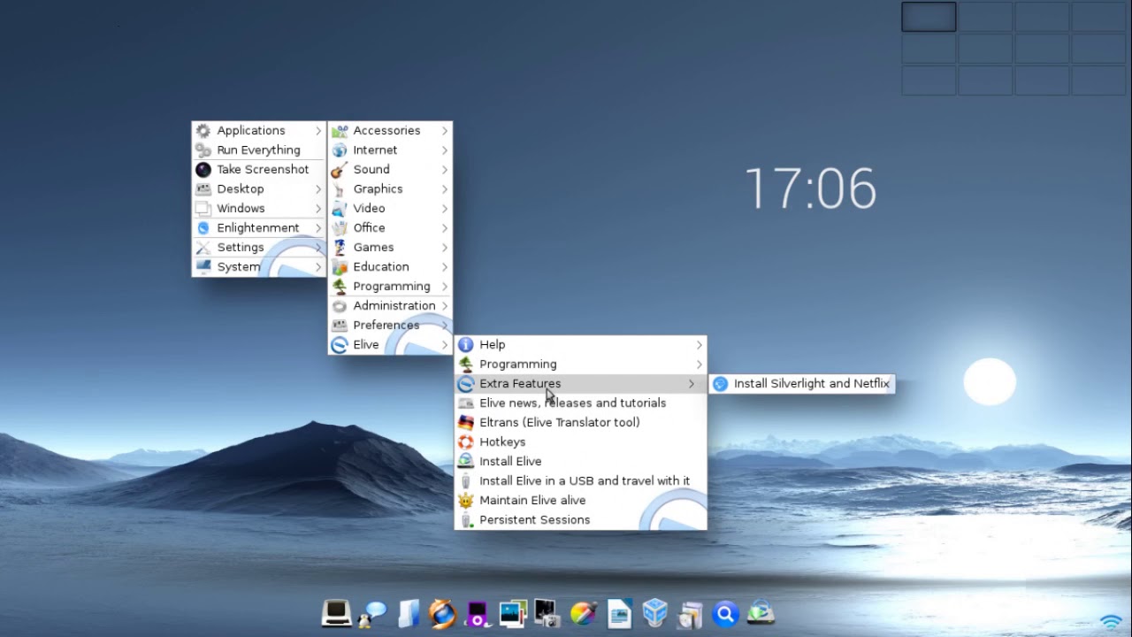Open the Enlightenment menu entry

[x=259, y=227]
